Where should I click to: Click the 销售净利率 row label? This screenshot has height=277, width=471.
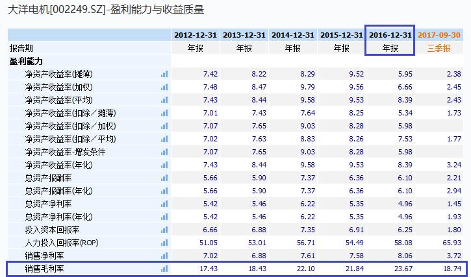click(44, 256)
